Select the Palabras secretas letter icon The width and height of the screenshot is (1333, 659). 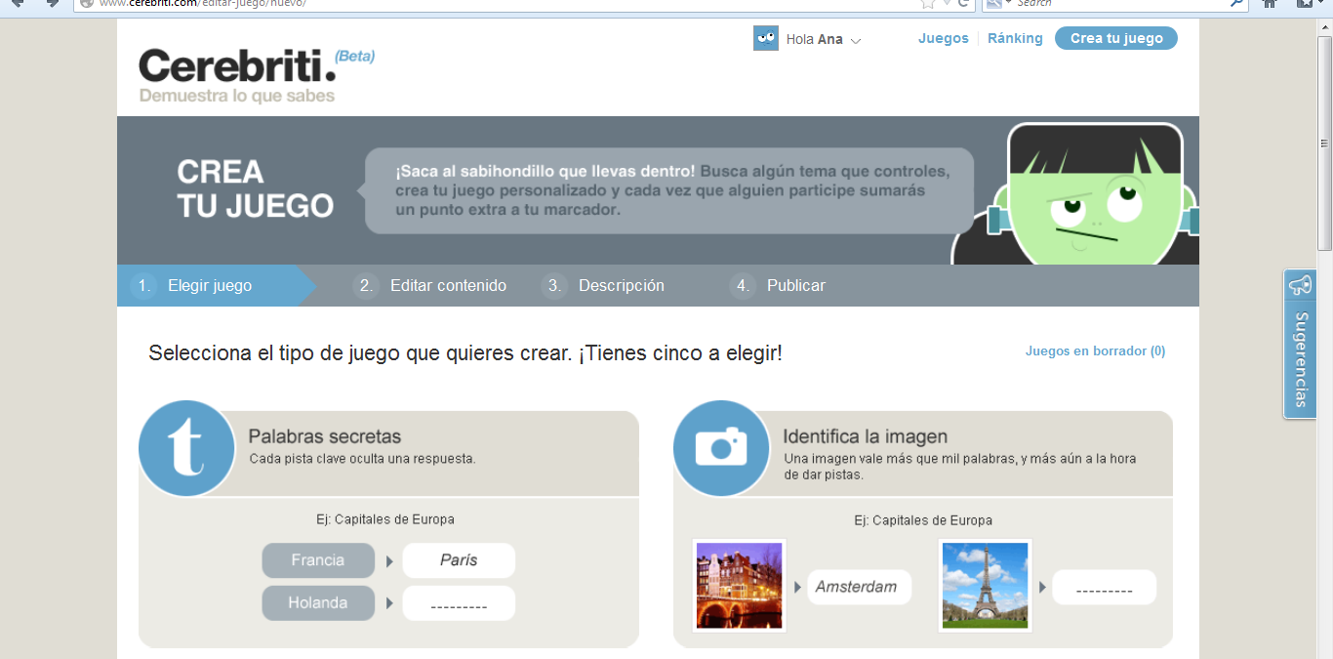click(x=186, y=447)
